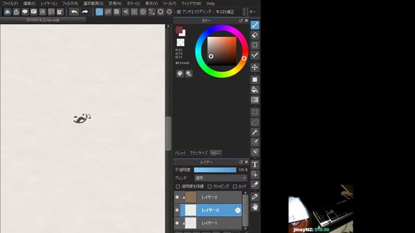Screen dimensions: 415x233
Task: Enable parallel line snap
Action: [x=108, y=12]
